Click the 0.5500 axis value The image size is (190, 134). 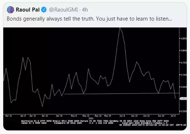(184, 111)
